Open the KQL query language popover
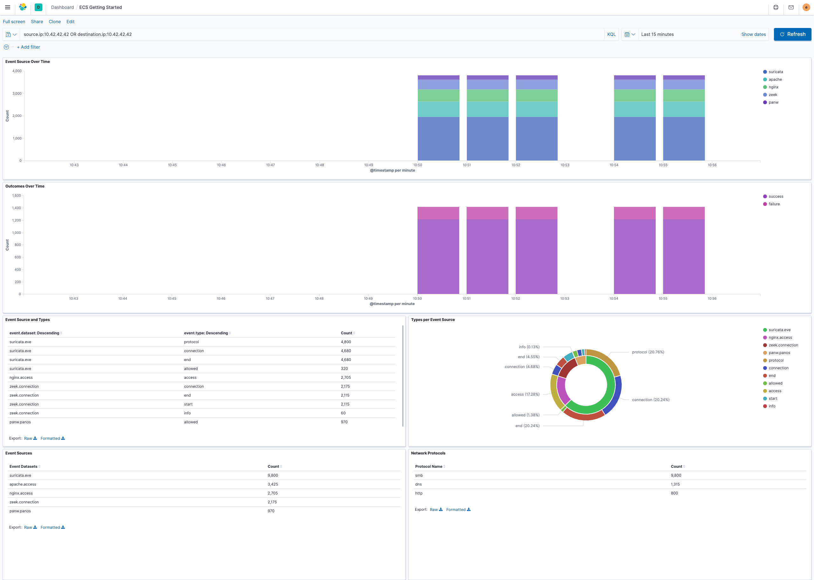The width and height of the screenshot is (814, 580). click(x=611, y=34)
